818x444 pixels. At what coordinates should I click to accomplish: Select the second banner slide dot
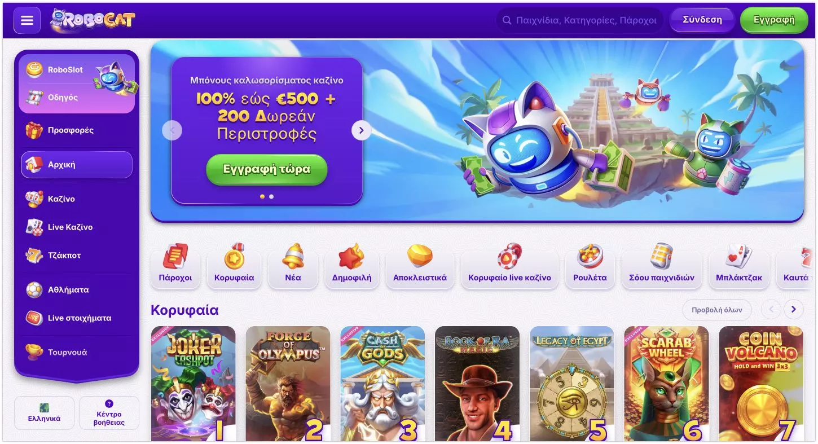pos(271,196)
